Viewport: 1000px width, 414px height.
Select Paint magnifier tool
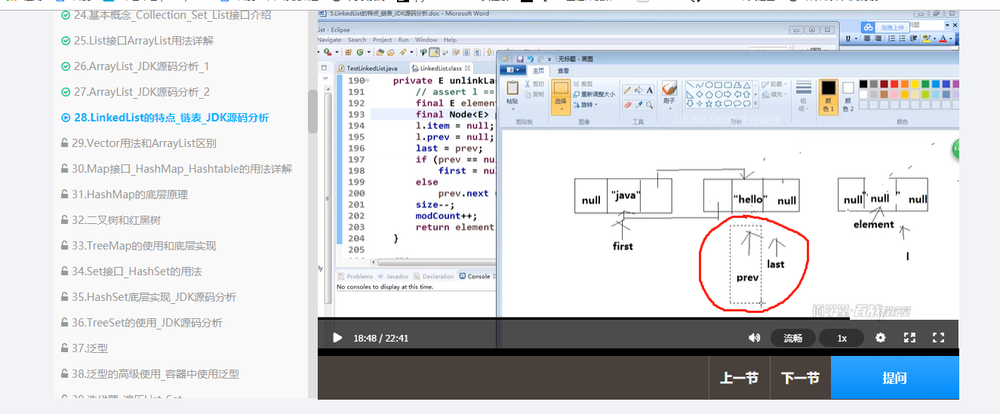click(651, 105)
